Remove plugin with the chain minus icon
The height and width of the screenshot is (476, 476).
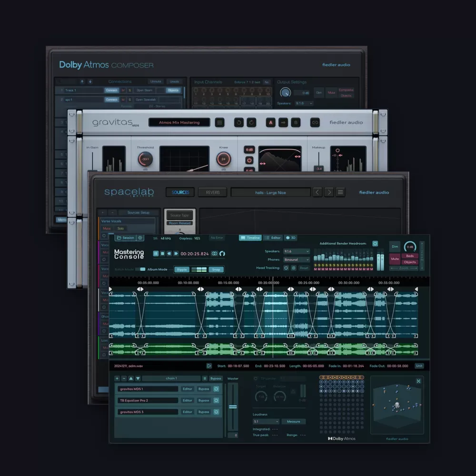click(124, 378)
